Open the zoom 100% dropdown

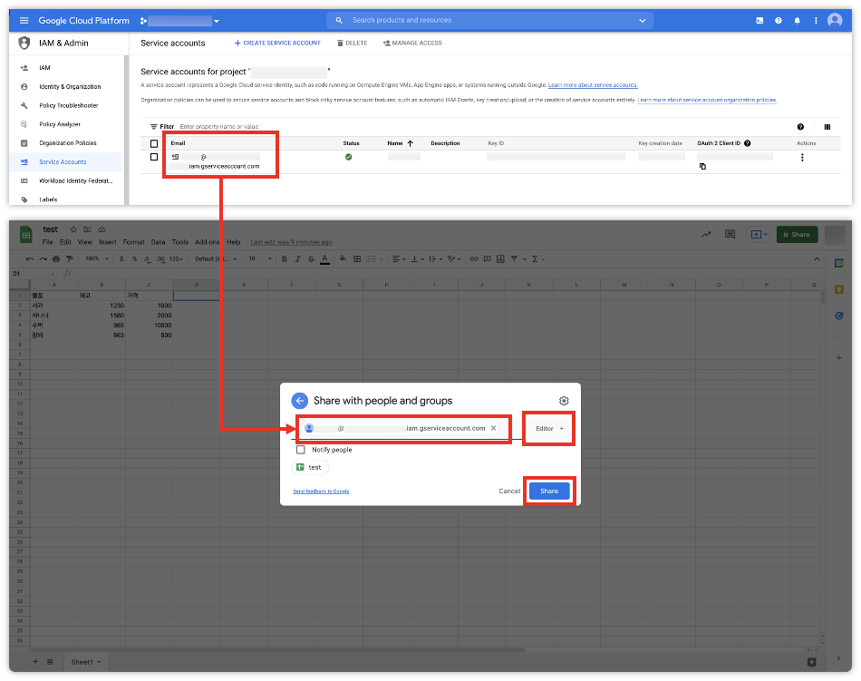point(97,258)
